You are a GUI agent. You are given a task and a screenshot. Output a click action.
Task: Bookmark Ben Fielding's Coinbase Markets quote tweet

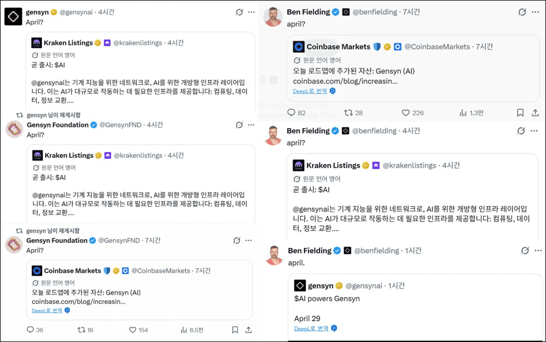pyautogui.click(x=520, y=113)
